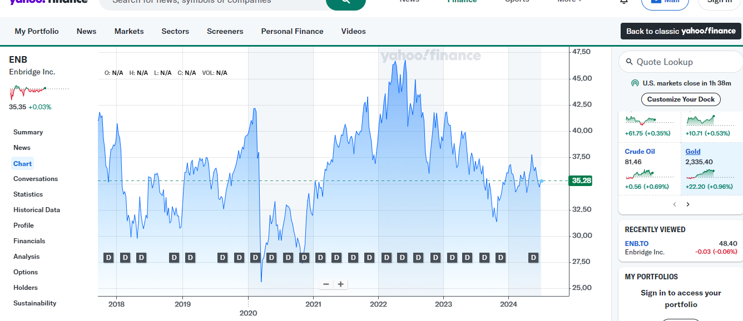The width and height of the screenshot is (743, 321).
Task: Click the 48.40 ENB.TO price value
Action: coord(728,244)
